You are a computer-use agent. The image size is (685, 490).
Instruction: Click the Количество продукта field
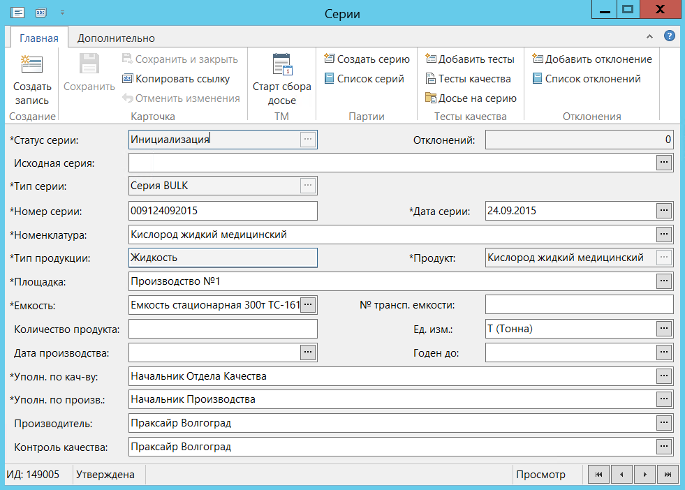(223, 329)
